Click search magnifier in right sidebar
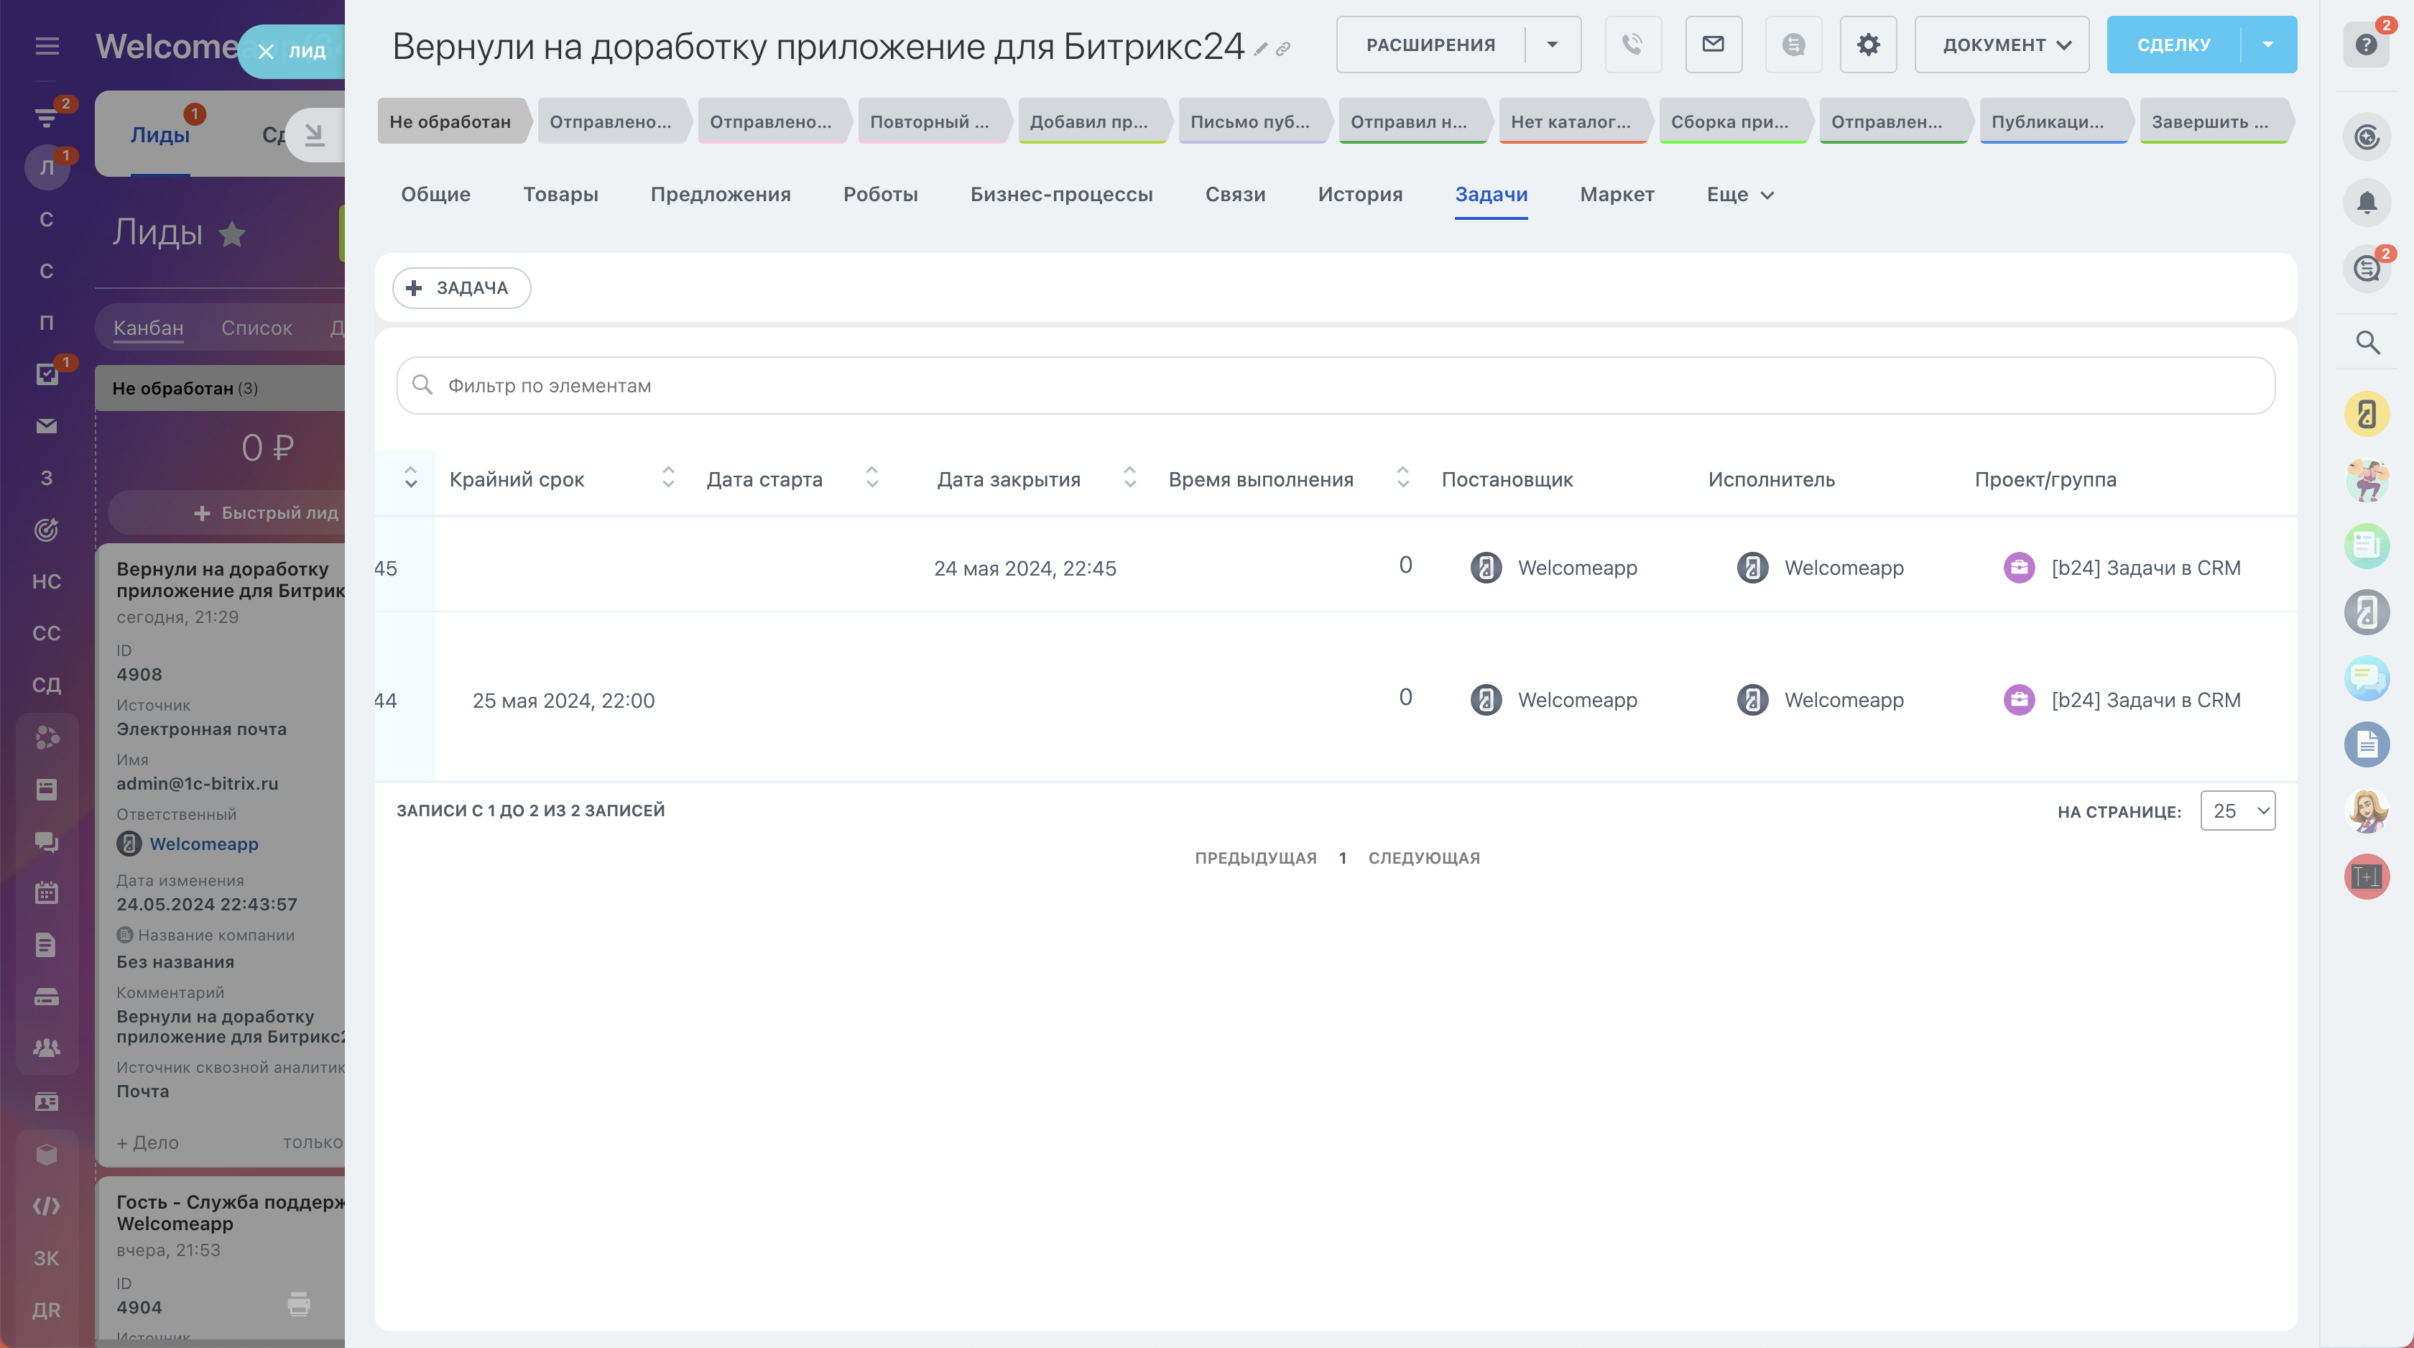 click(2367, 342)
